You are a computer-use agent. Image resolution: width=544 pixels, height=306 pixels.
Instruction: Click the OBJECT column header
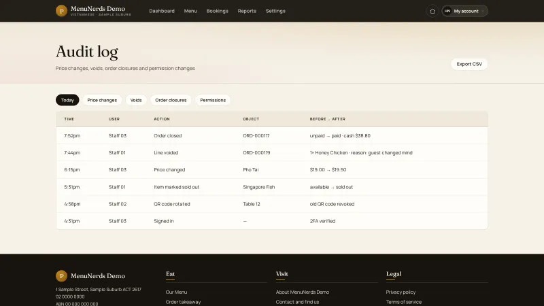(251, 119)
